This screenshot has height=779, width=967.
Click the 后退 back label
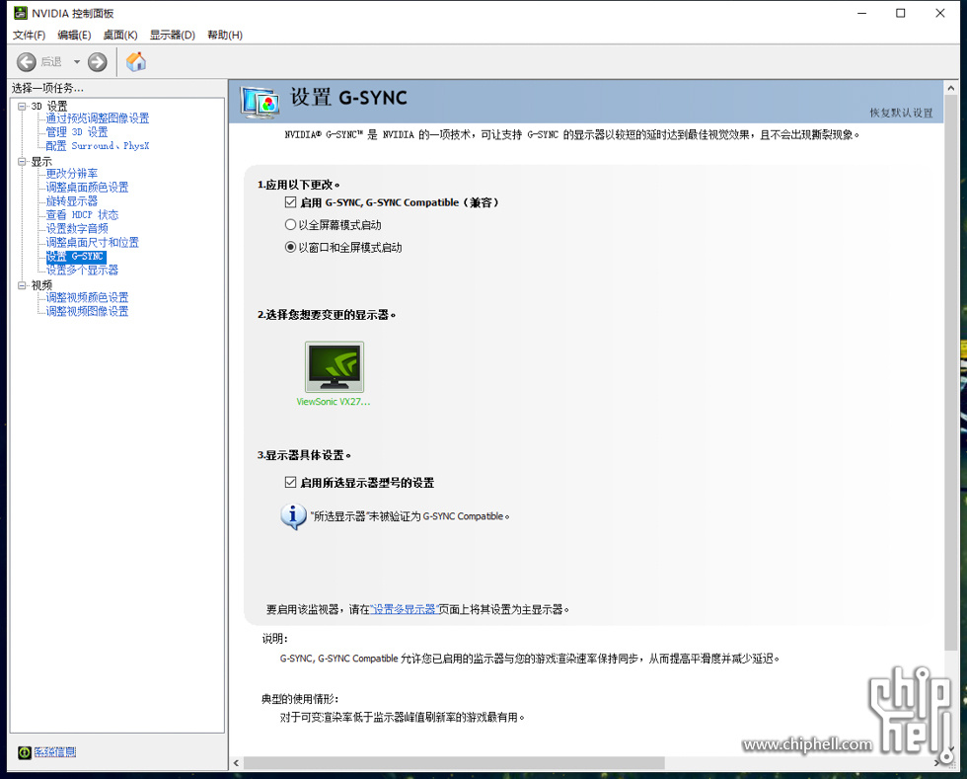pos(51,62)
